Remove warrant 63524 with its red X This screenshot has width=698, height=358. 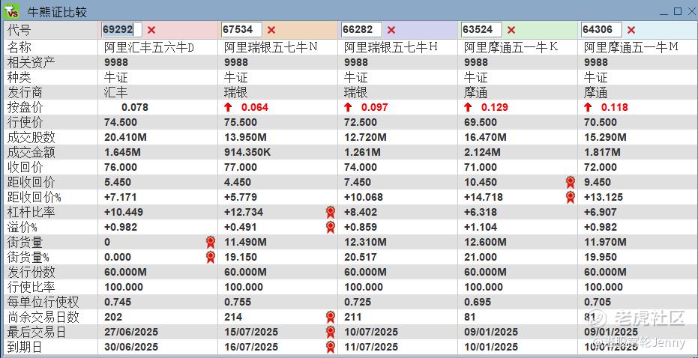coord(511,30)
